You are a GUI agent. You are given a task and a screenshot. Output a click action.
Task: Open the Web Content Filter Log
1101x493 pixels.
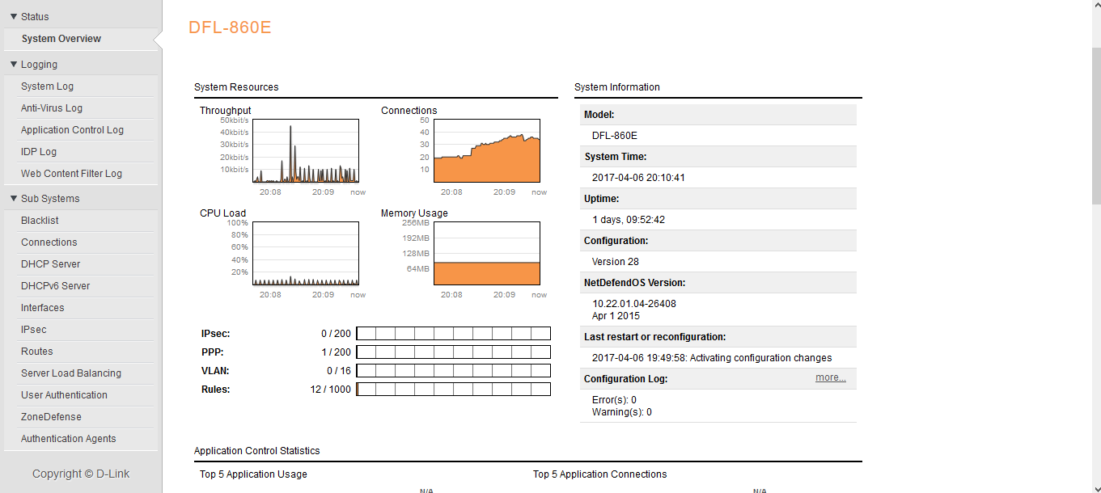coord(71,174)
